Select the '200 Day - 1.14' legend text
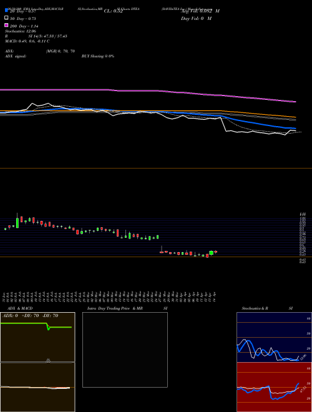 tap(24, 26)
